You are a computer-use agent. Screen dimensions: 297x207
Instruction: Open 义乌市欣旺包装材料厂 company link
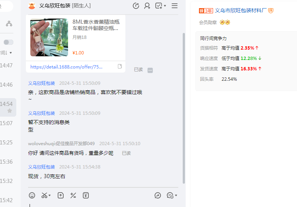(x=241, y=10)
